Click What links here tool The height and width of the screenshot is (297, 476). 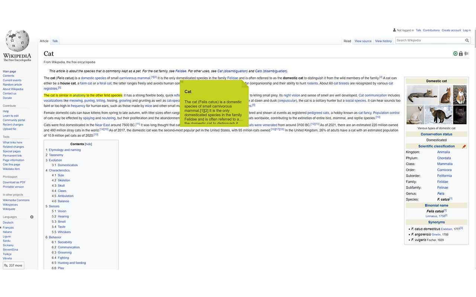point(13,143)
